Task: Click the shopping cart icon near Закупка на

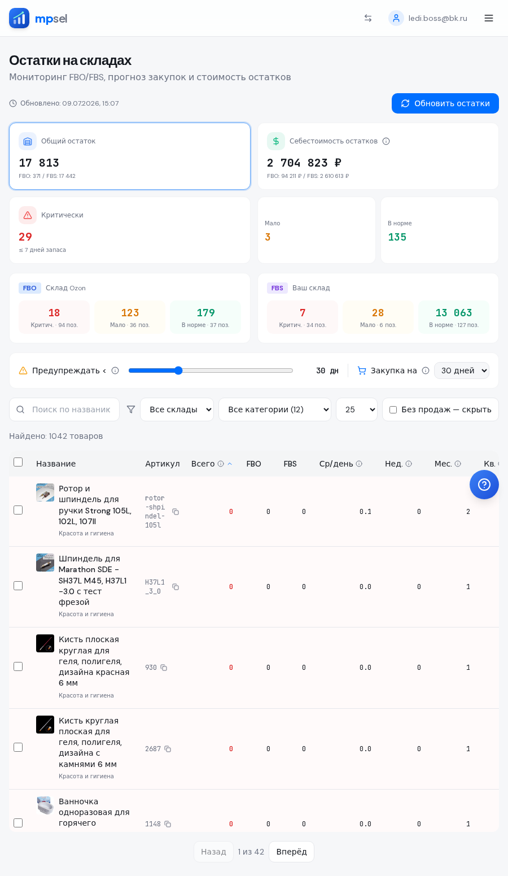Action: pos(362,371)
